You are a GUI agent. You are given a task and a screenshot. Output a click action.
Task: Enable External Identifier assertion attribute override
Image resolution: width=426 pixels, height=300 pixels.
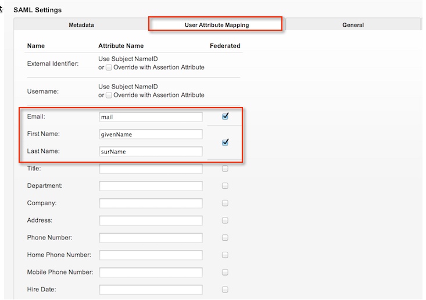click(x=109, y=67)
